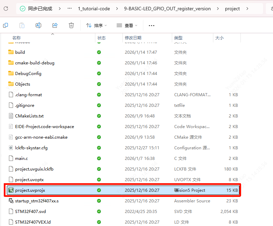Navigate to 1_tutorial-code in breadcrumb
This screenshot has width=273, height=226.
94,9
